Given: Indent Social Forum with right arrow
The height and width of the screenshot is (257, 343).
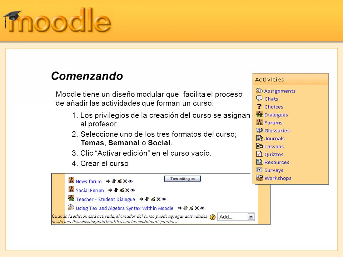Looking at the screenshot, I should pos(110,190).
